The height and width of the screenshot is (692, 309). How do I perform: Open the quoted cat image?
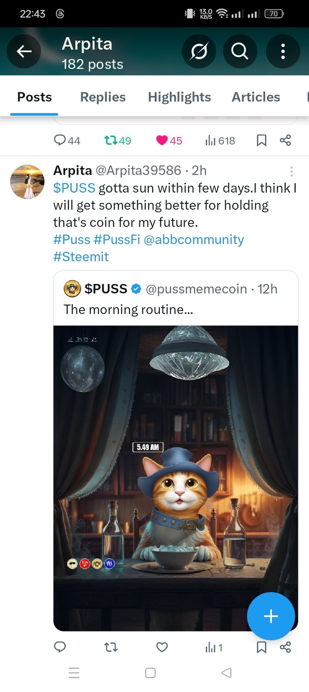point(175,478)
